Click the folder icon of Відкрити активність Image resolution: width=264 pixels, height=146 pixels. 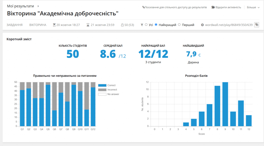pos(213,7)
